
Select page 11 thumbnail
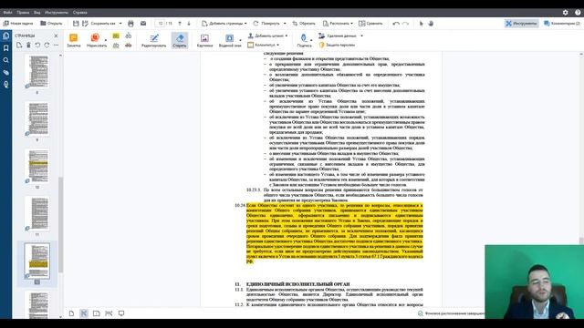tap(37, 213)
